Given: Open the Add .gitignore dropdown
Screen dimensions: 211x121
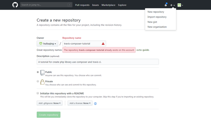Looking at the screenshot, I should pos(50,103).
